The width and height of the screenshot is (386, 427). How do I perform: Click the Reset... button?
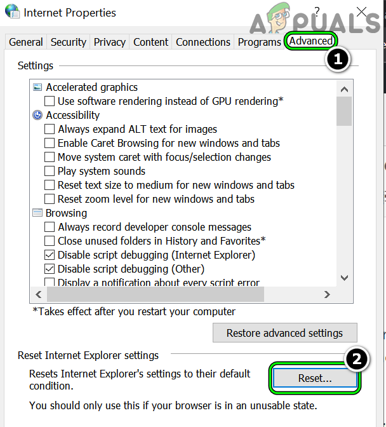315,378
